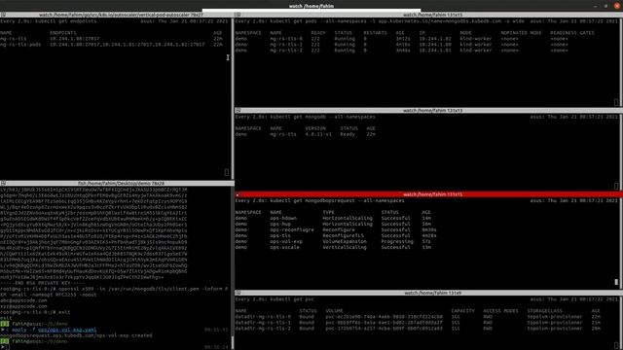Open group menu icon of get mongodb pane titlebar
This screenshot has width=623, height=350.
pyautogui.click(x=238, y=110)
